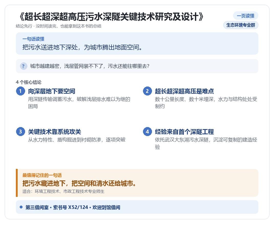Click the book title 超长超深超高压污水深隧关键技术研究及设计
The width and height of the screenshot is (274, 231).
(111, 17)
